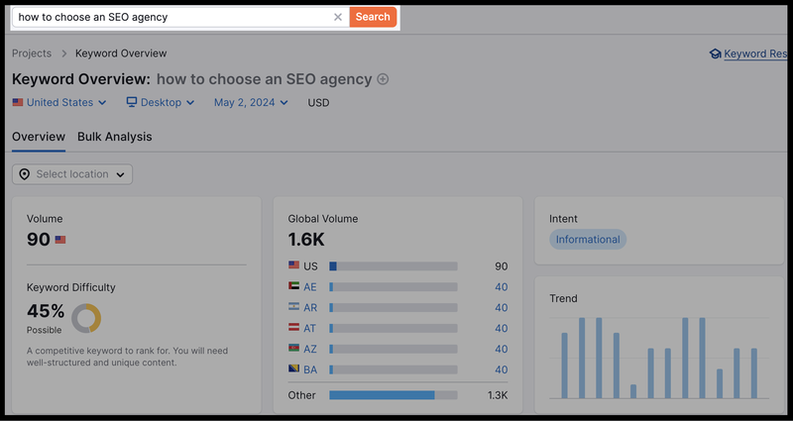Click the Argentina flag icon in AR row

293,306
